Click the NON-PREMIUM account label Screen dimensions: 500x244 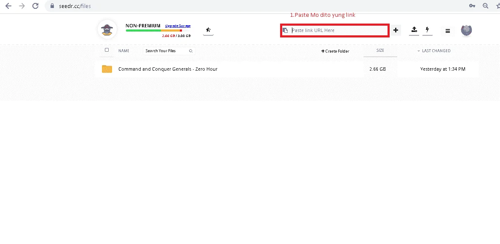[143, 26]
